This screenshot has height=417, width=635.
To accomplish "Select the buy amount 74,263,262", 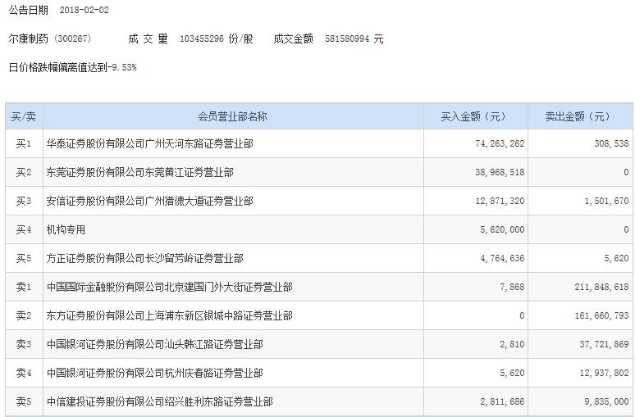I will pyautogui.click(x=500, y=143).
